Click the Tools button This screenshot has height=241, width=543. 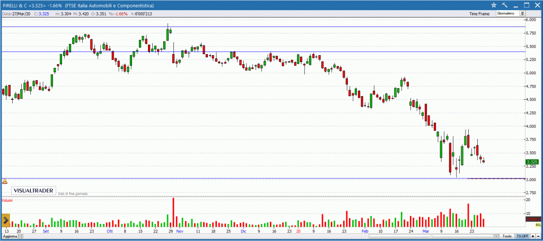click(506, 236)
